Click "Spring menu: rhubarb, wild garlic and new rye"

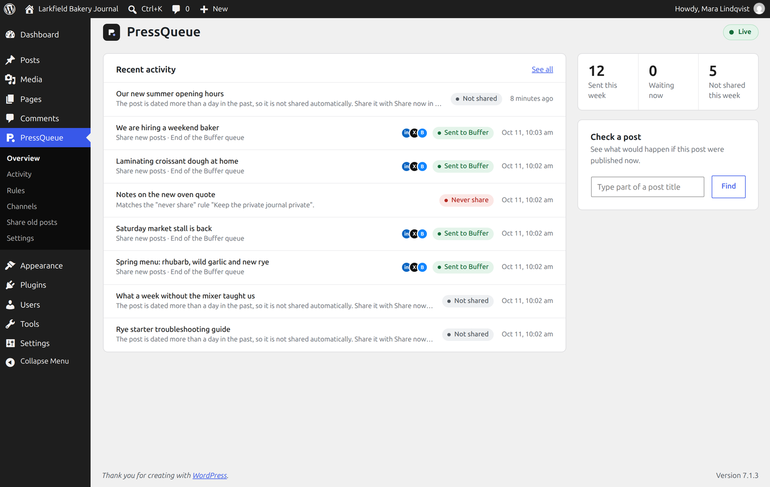click(x=192, y=262)
